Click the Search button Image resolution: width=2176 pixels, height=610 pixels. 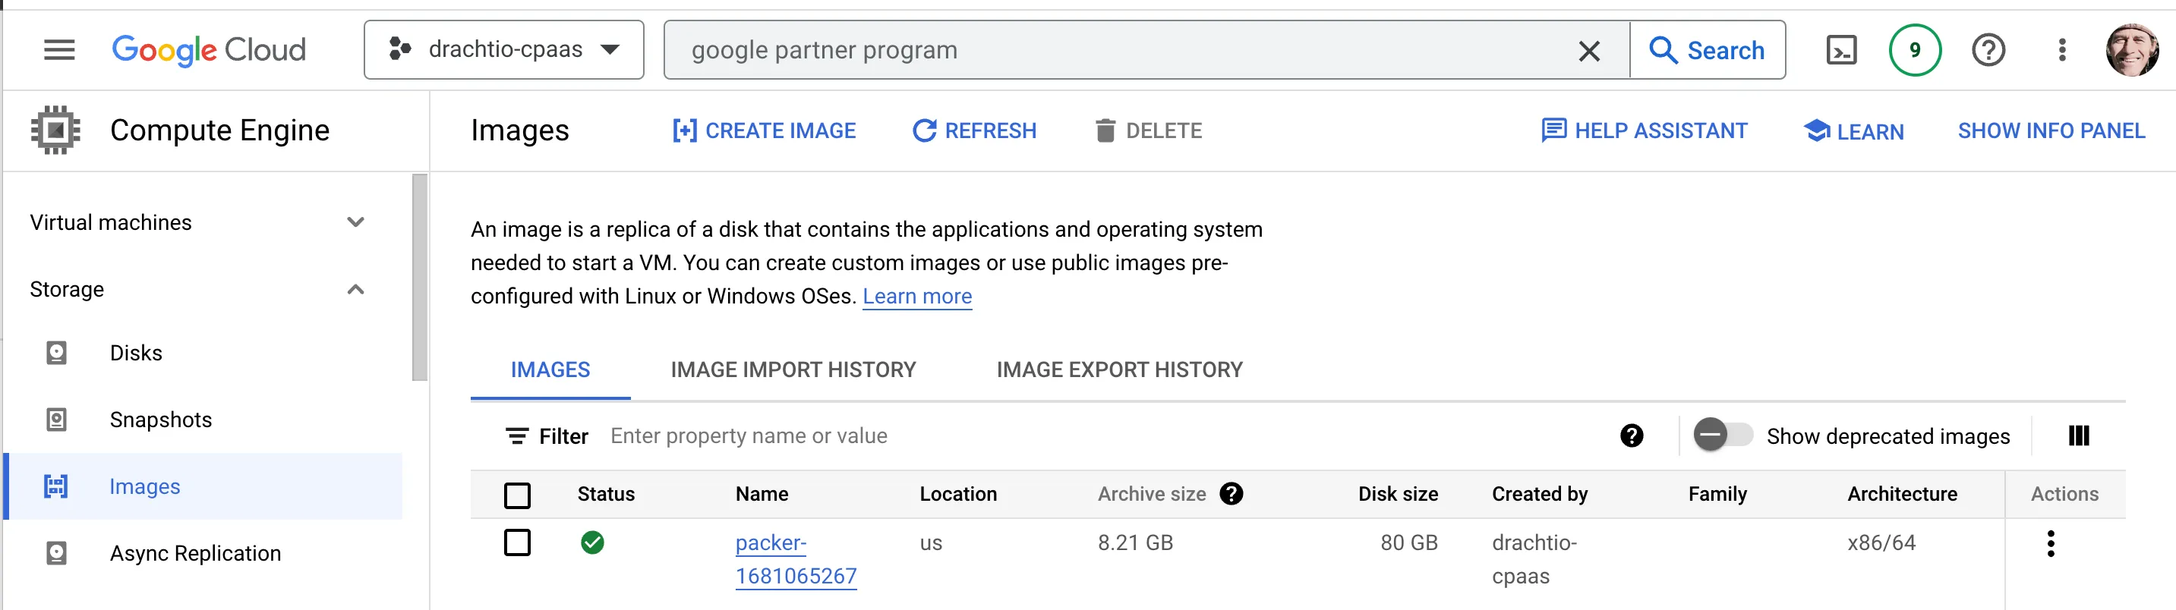[x=1708, y=50]
